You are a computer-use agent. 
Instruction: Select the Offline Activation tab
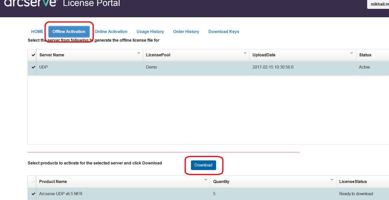[x=69, y=31]
